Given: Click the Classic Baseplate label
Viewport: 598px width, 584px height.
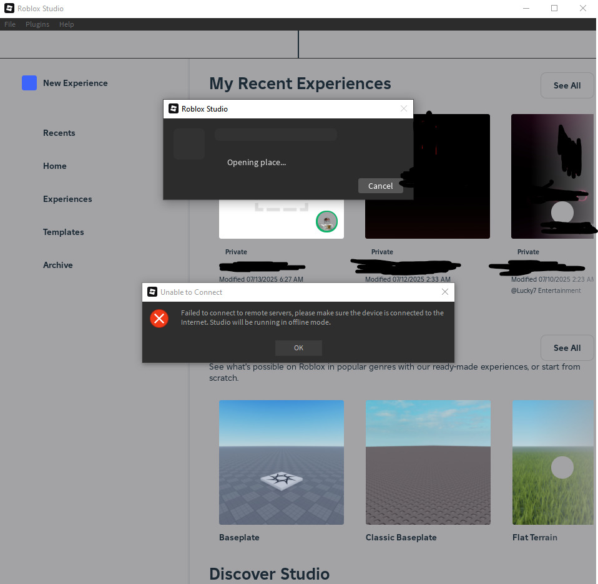Looking at the screenshot, I should [x=401, y=537].
